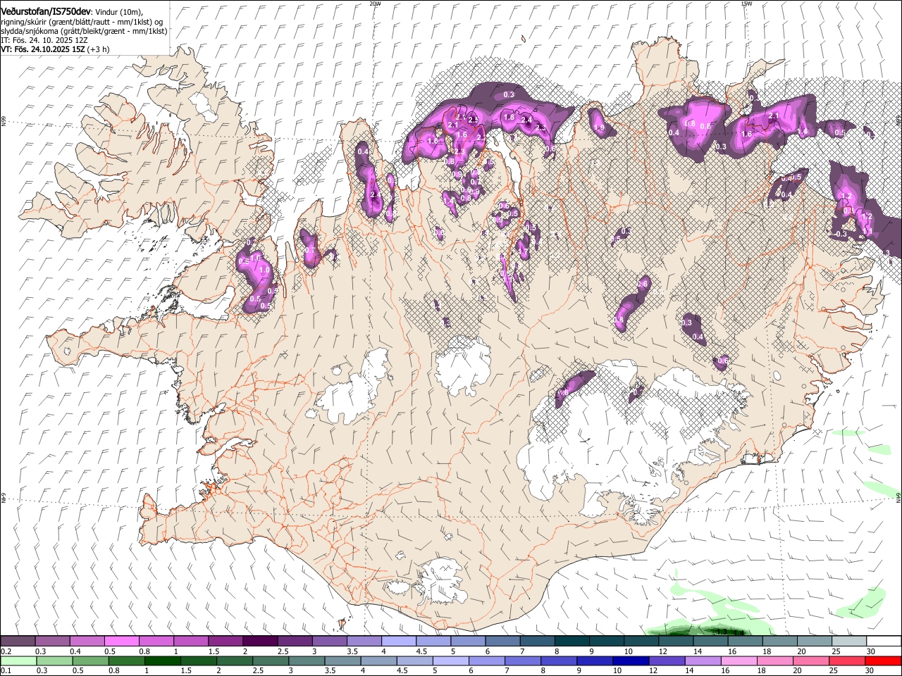Pick the bright pink 0.5–0.8 snow legend swatch
Viewport: 902px width, 676px height.
(x=121, y=641)
